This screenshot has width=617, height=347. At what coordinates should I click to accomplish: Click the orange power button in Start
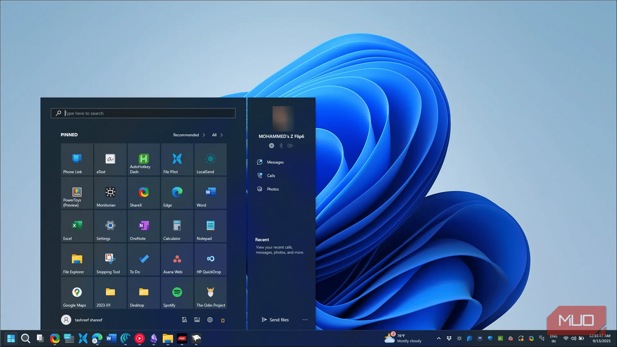tap(223, 320)
